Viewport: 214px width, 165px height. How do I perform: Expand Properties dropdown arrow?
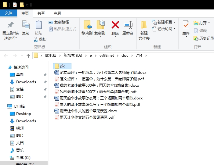pyautogui.click(x=187, y=37)
